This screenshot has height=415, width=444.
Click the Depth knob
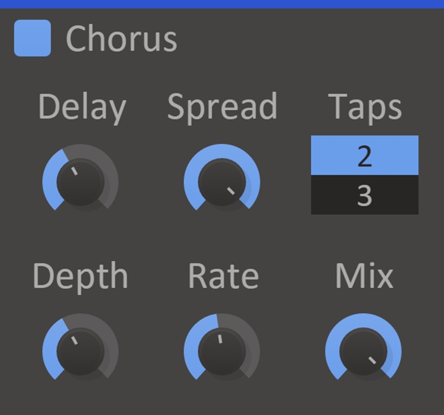81,352
